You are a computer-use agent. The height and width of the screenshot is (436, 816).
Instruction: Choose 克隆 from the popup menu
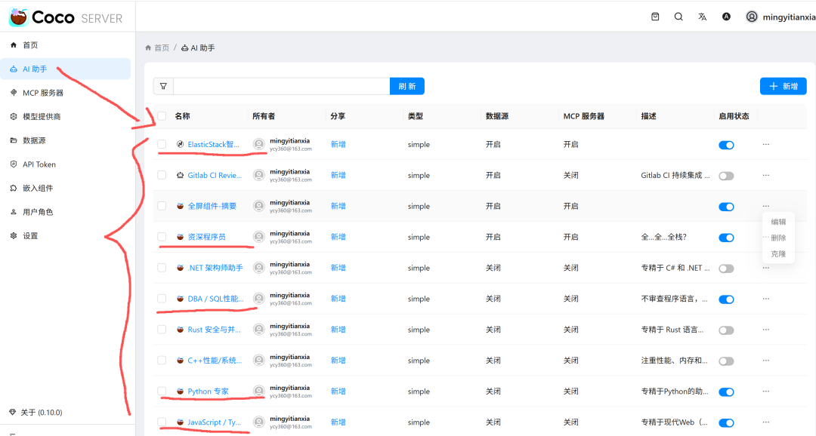click(778, 254)
